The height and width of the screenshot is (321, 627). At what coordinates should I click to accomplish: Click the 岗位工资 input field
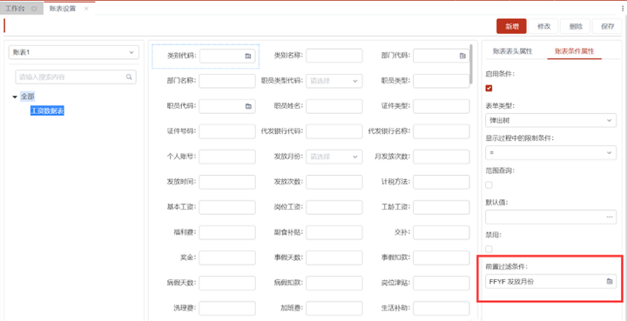tap(334, 207)
